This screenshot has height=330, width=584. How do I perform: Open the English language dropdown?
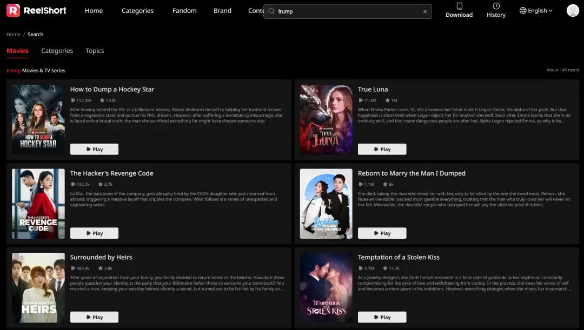point(536,10)
